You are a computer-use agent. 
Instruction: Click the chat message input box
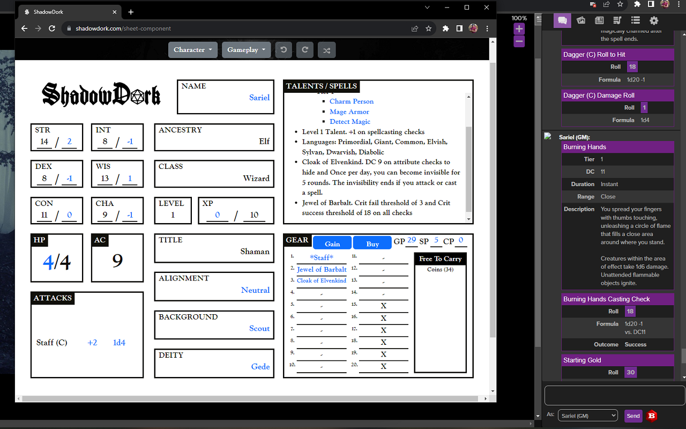[x=614, y=396]
